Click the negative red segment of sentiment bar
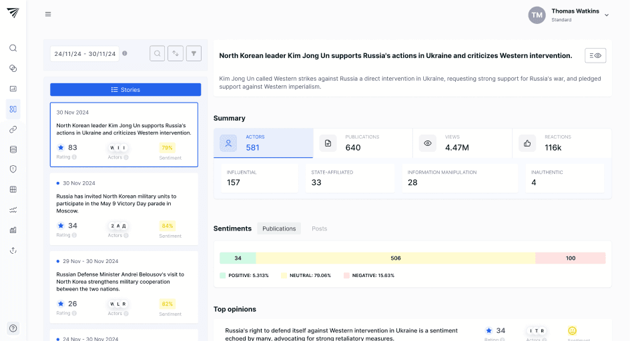The image size is (630, 341). (x=570, y=258)
